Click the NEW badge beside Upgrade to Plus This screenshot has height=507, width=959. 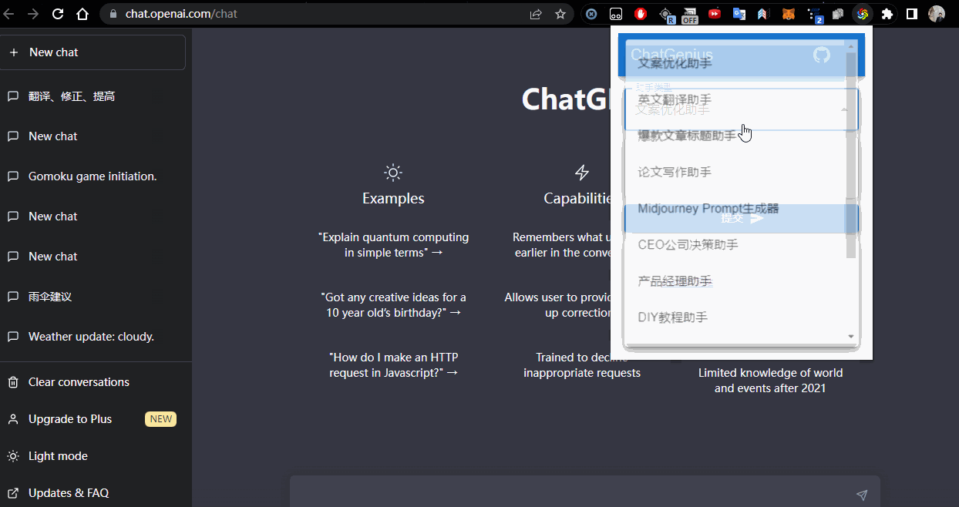(x=160, y=419)
